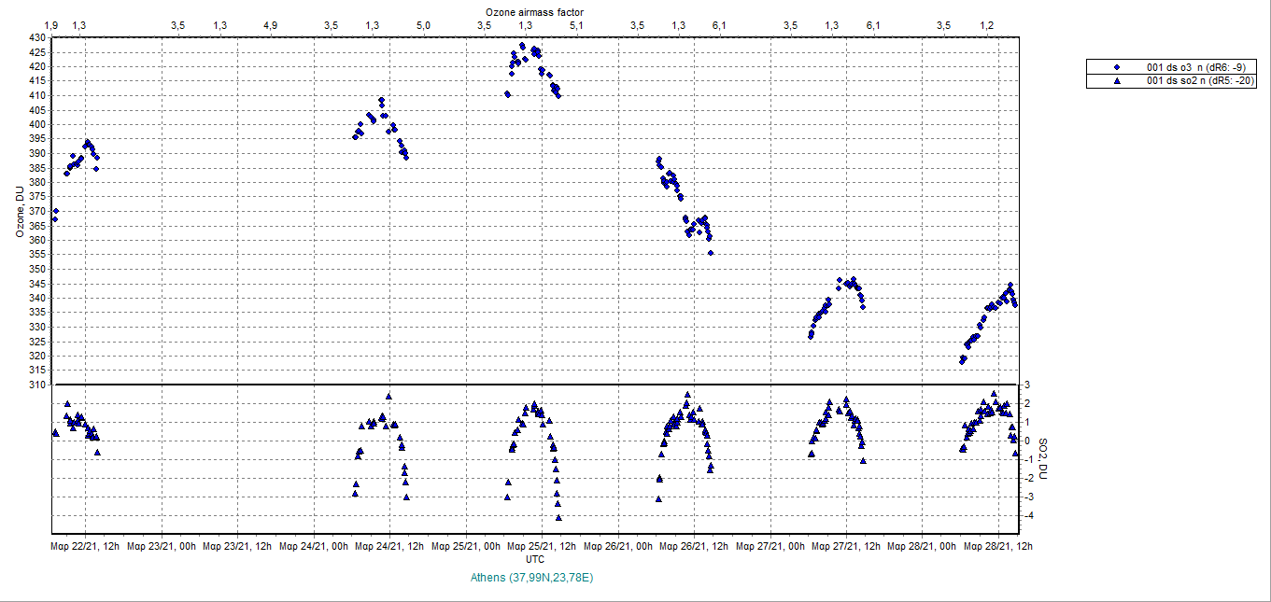Click the 310 tick on the ozone axis
1271x602 pixels.
pyautogui.click(x=38, y=385)
